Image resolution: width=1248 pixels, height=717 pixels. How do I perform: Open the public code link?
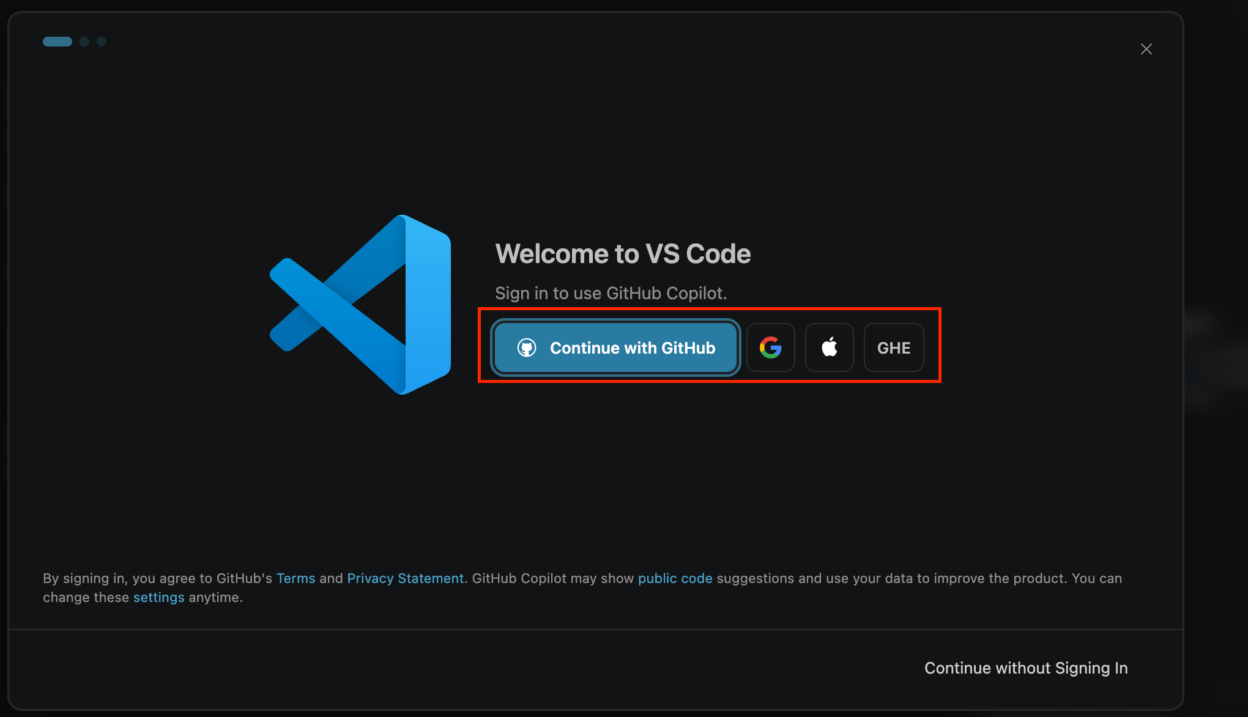[x=675, y=578]
